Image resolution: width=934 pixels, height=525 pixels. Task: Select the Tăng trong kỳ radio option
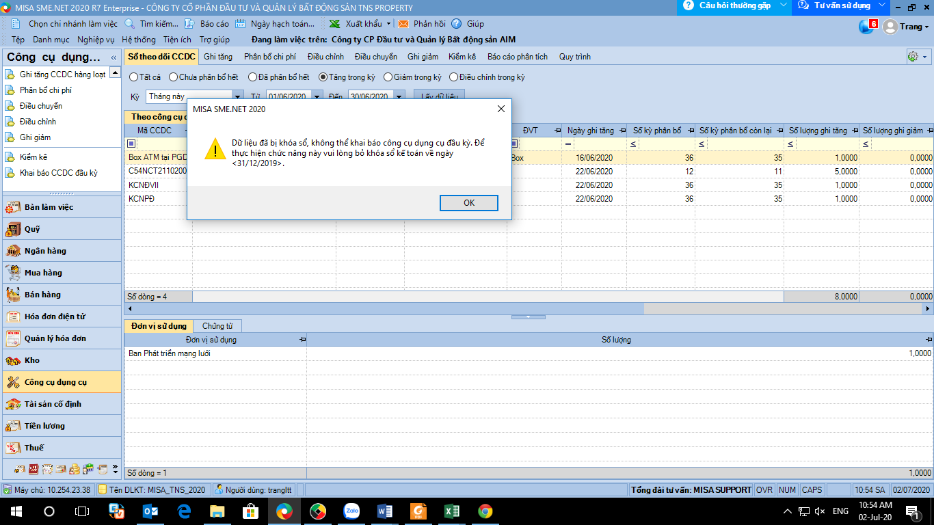323,77
